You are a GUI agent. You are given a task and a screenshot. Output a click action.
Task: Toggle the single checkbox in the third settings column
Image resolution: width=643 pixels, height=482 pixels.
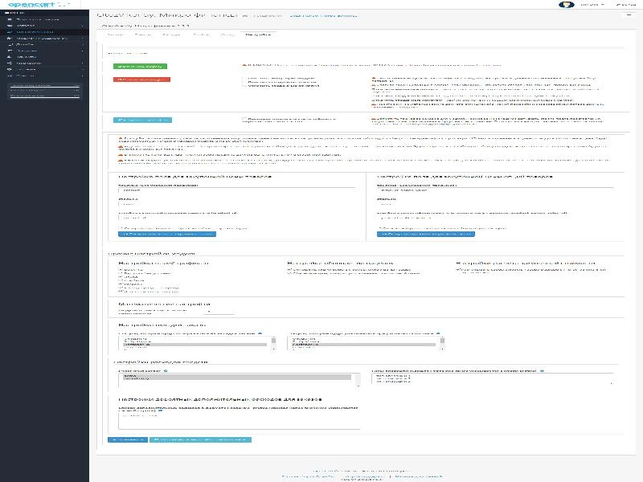click(457, 270)
